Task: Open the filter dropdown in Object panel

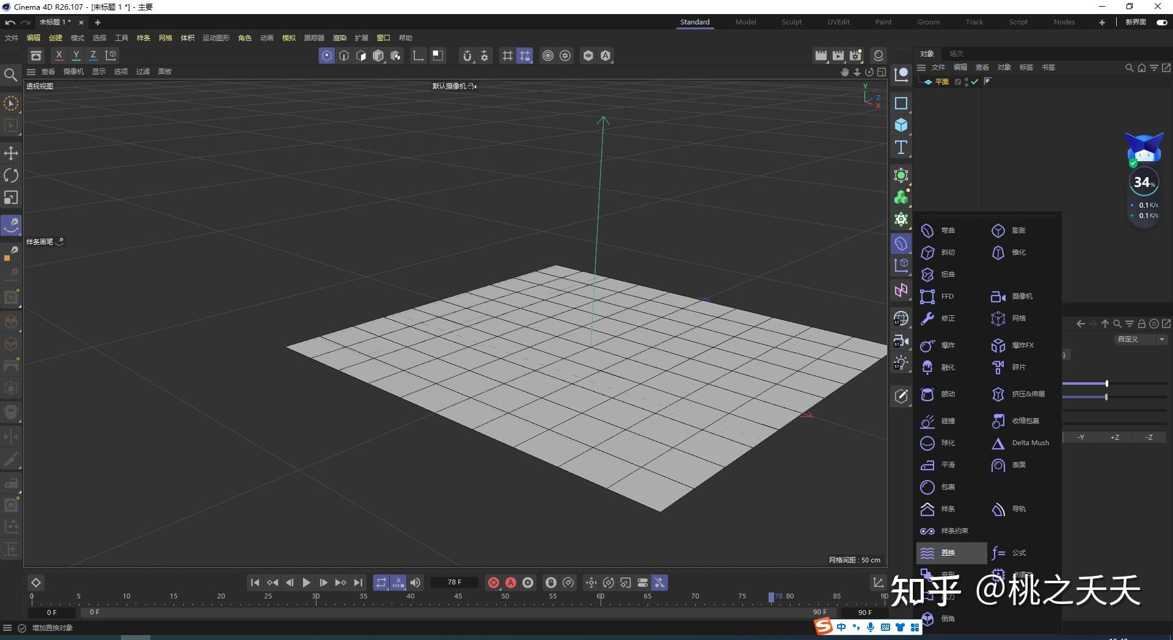Action: tap(1154, 67)
